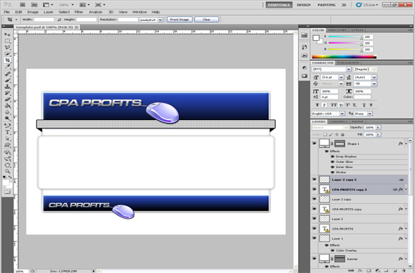This screenshot has width=415, height=273.
Task: Switch to the Painting workspace
Action: [327, 5]
